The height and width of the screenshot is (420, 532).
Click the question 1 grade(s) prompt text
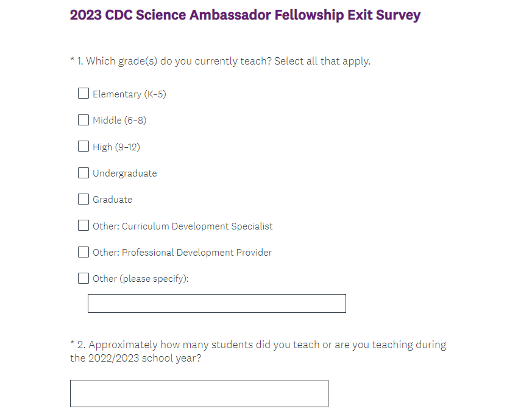(x=220, y=61)
